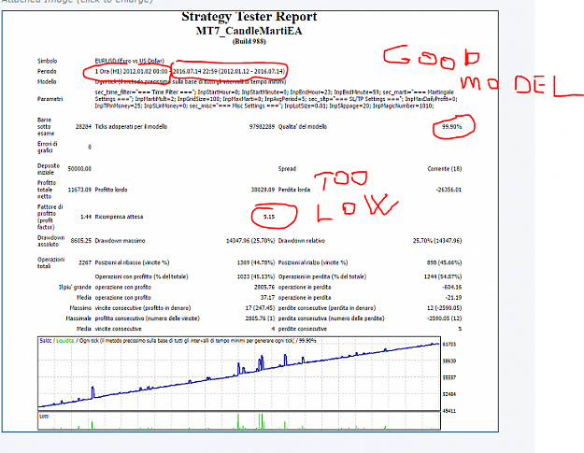Click the 'Lotti' label in volume chart
Viewport: 584px width, 453px height.
coord(44,417)
